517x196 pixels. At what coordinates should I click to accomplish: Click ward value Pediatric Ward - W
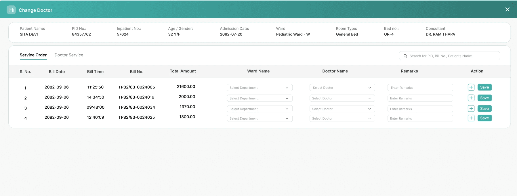pos(293,34)
